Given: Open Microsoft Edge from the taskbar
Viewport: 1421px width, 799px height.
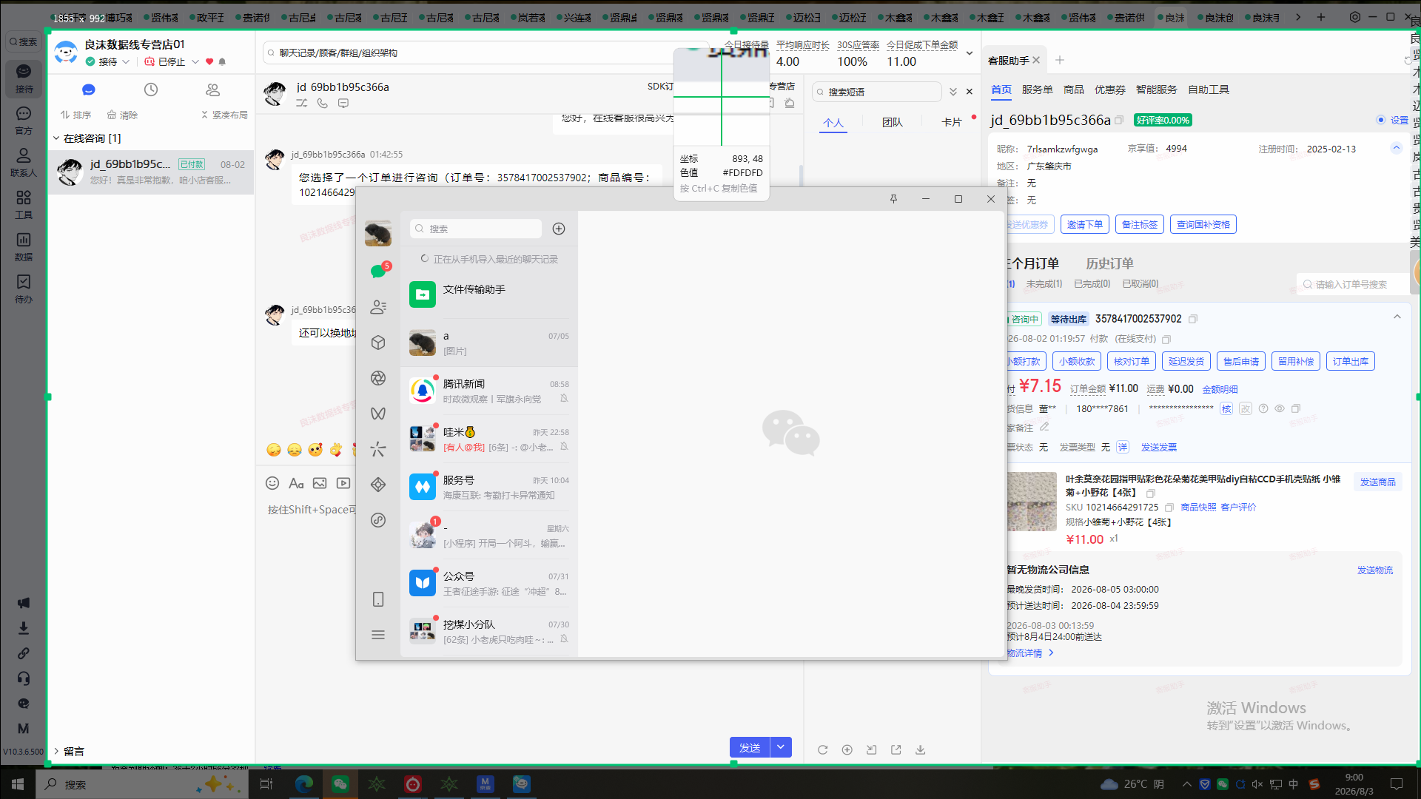Looking at the screenshot, I should (304, 784).
